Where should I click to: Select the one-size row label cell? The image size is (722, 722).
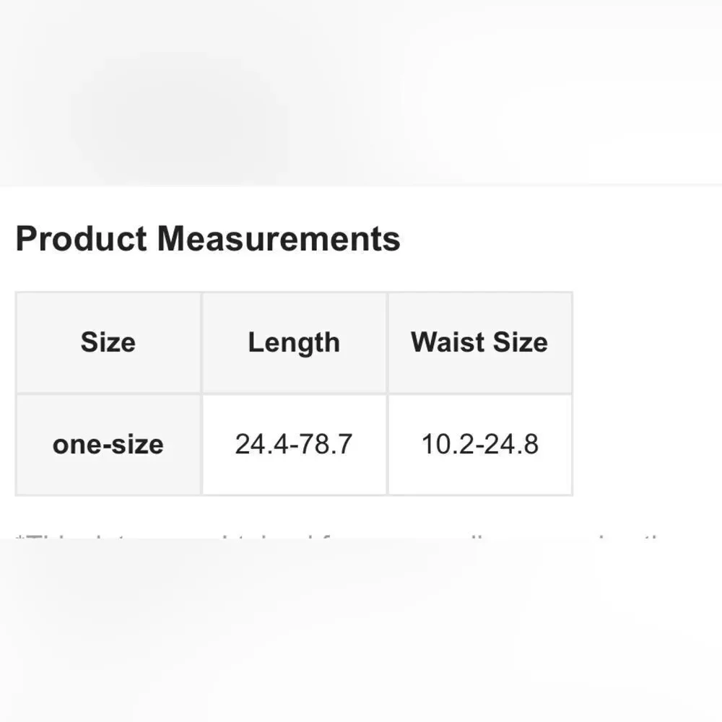[108, 444]
